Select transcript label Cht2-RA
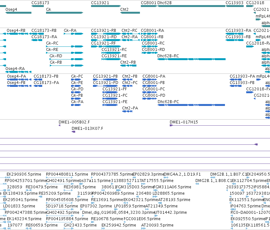 point(130,37)
